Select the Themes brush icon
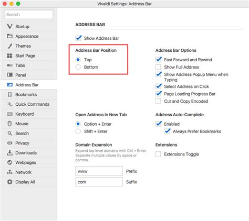 tap(10, 46)
